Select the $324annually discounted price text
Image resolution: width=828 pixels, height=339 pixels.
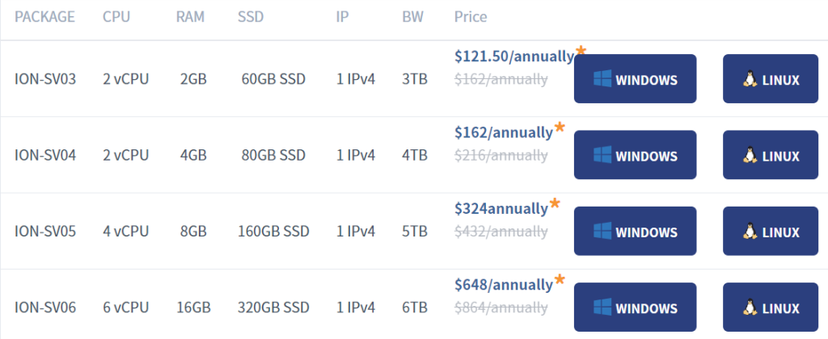(501, 209)
